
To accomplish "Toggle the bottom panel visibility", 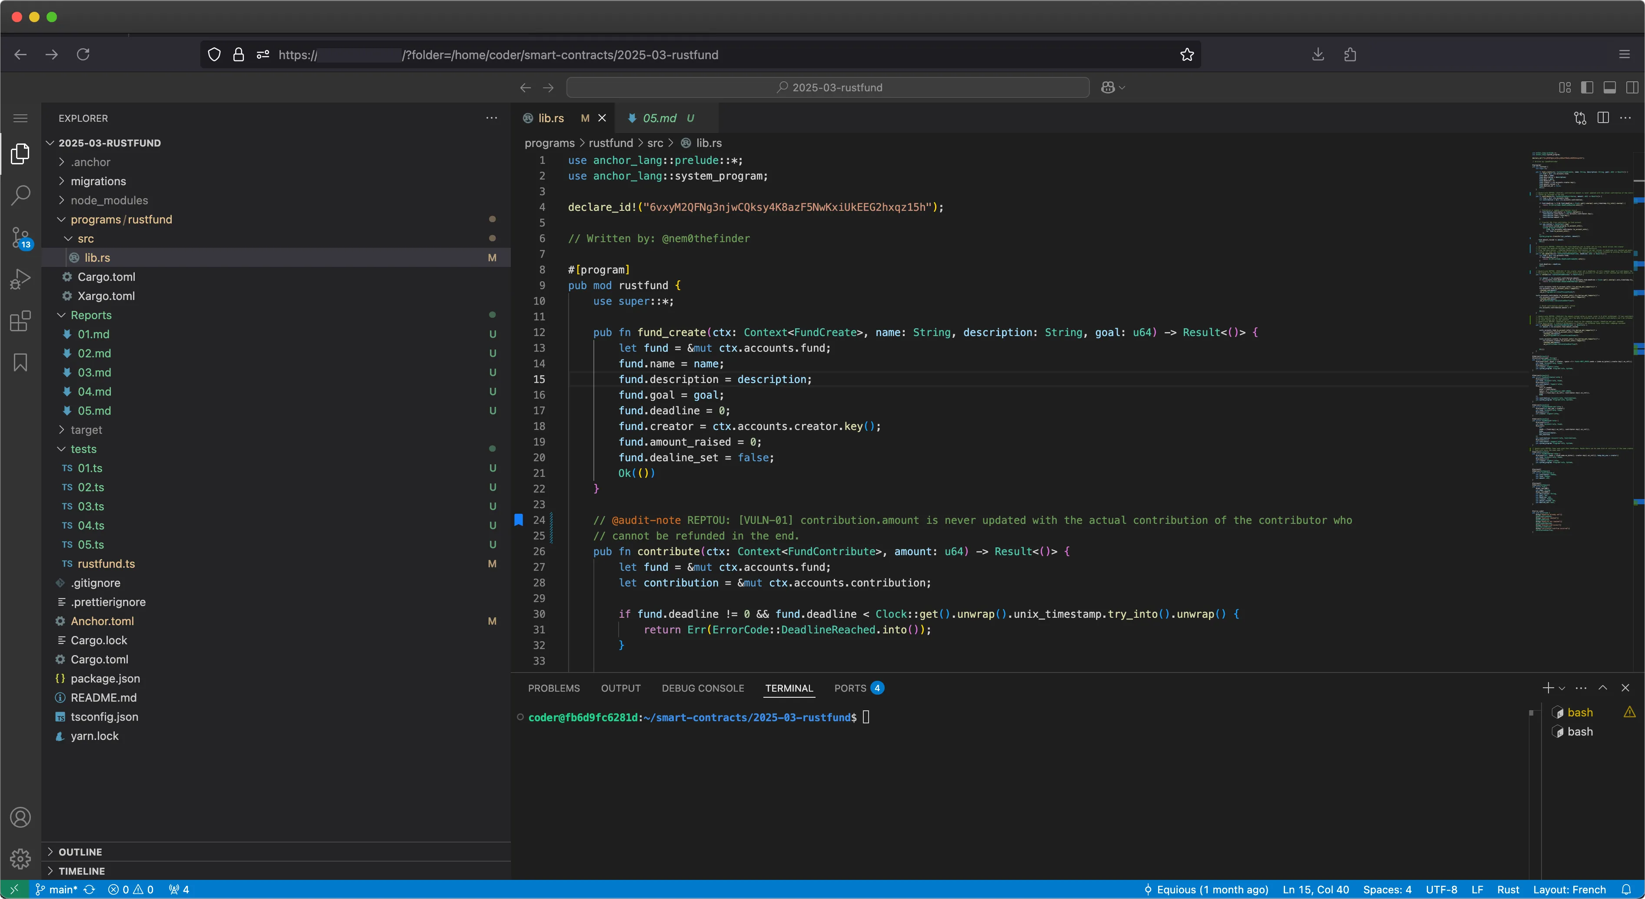I will pyautogui.click(x=1610, y=87).
